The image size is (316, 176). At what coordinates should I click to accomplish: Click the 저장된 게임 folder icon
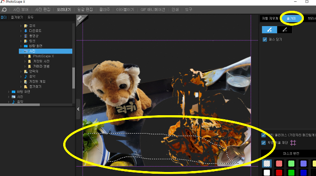(26, 81)
